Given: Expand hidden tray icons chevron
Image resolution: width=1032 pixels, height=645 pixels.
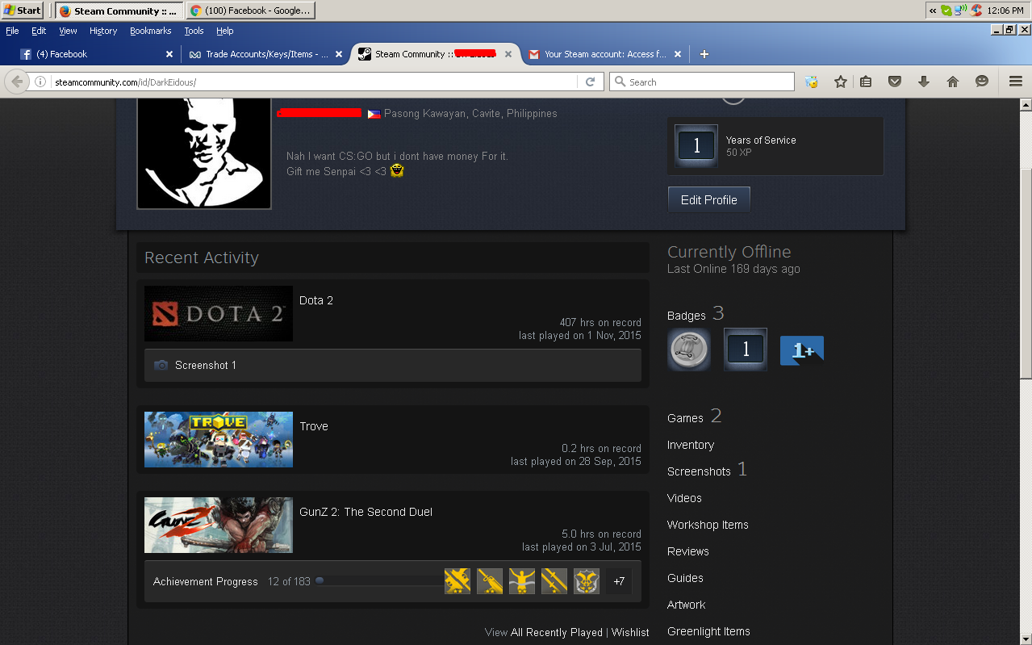Looking at the screenshot, I should coord(933,10).
